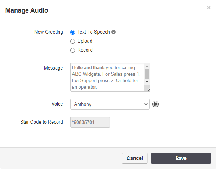Select the Text-To-Speech radio button
This screenshot has width=216, height=169.
point(72,32)
